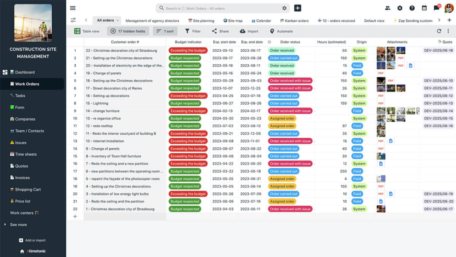The image size is (456, 257).
Task: Open the calendar icon in top bar
Action: tap(424, 8)
